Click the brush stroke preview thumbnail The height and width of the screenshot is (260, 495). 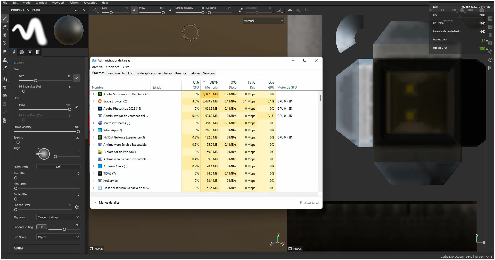click(x=30, y=31)
